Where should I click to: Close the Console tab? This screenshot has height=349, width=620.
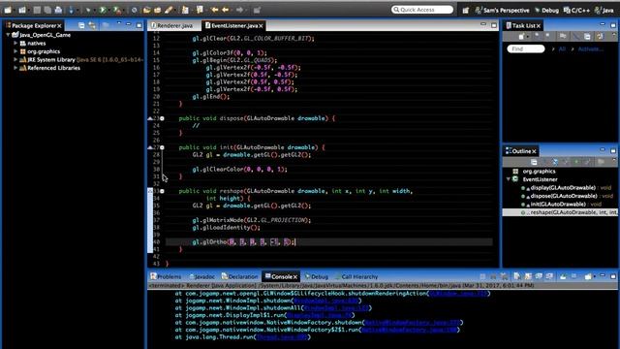click(x=294, y=277)
